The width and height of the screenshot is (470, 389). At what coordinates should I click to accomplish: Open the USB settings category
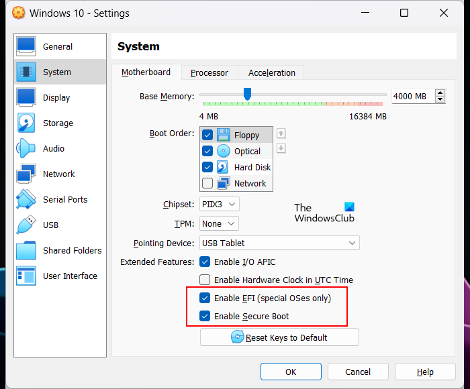(x=60, y=225)
